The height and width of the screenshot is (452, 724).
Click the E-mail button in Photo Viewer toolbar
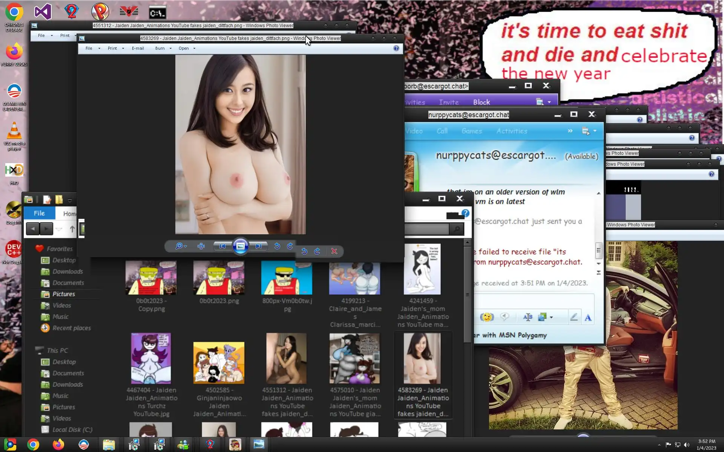[x=138, y=48]
